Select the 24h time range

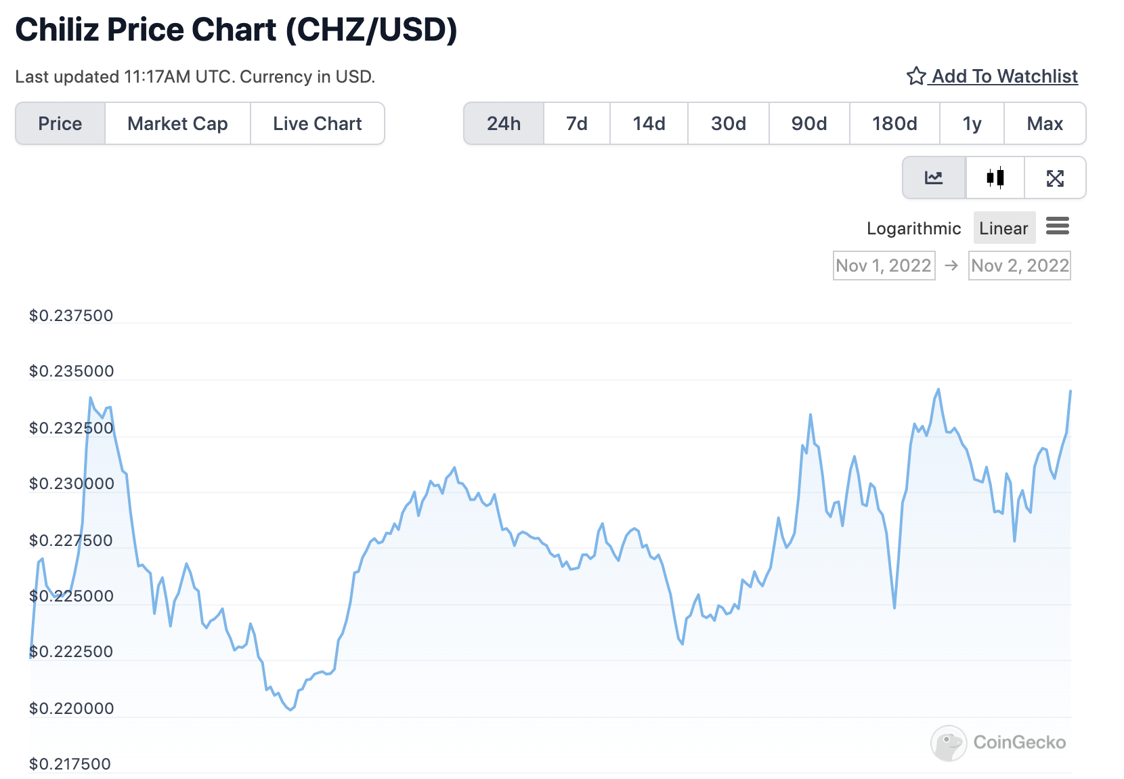(x=504, y=123)
